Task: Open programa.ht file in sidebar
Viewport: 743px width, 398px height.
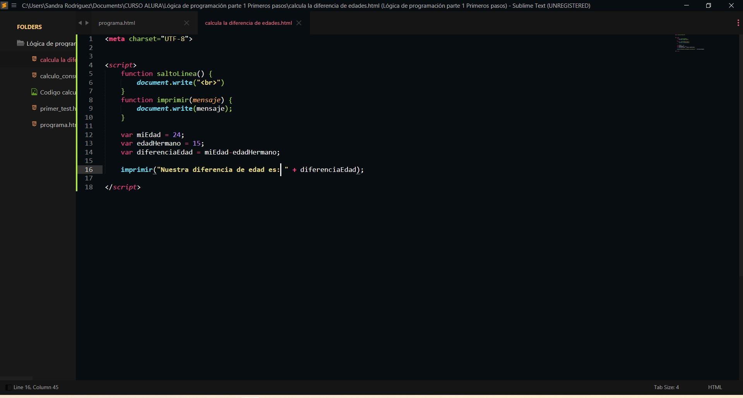Action: (58, 125)
